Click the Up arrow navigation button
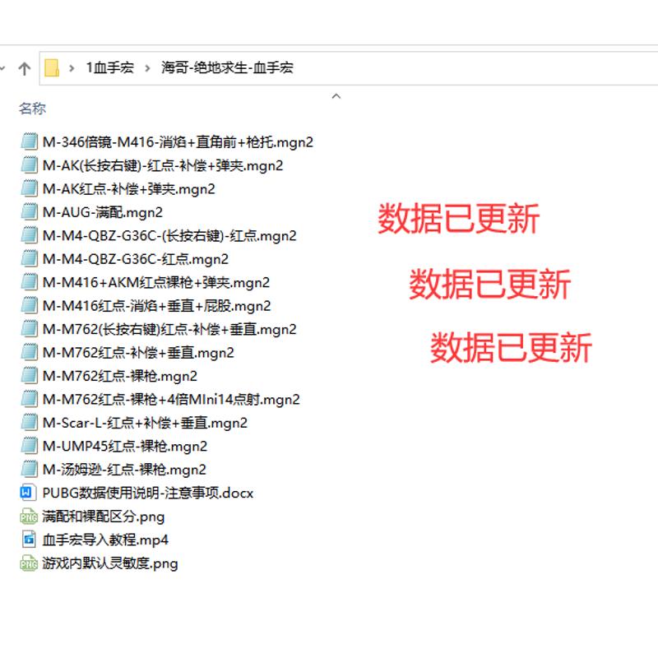The image size is (658, 658). (25, 68)
